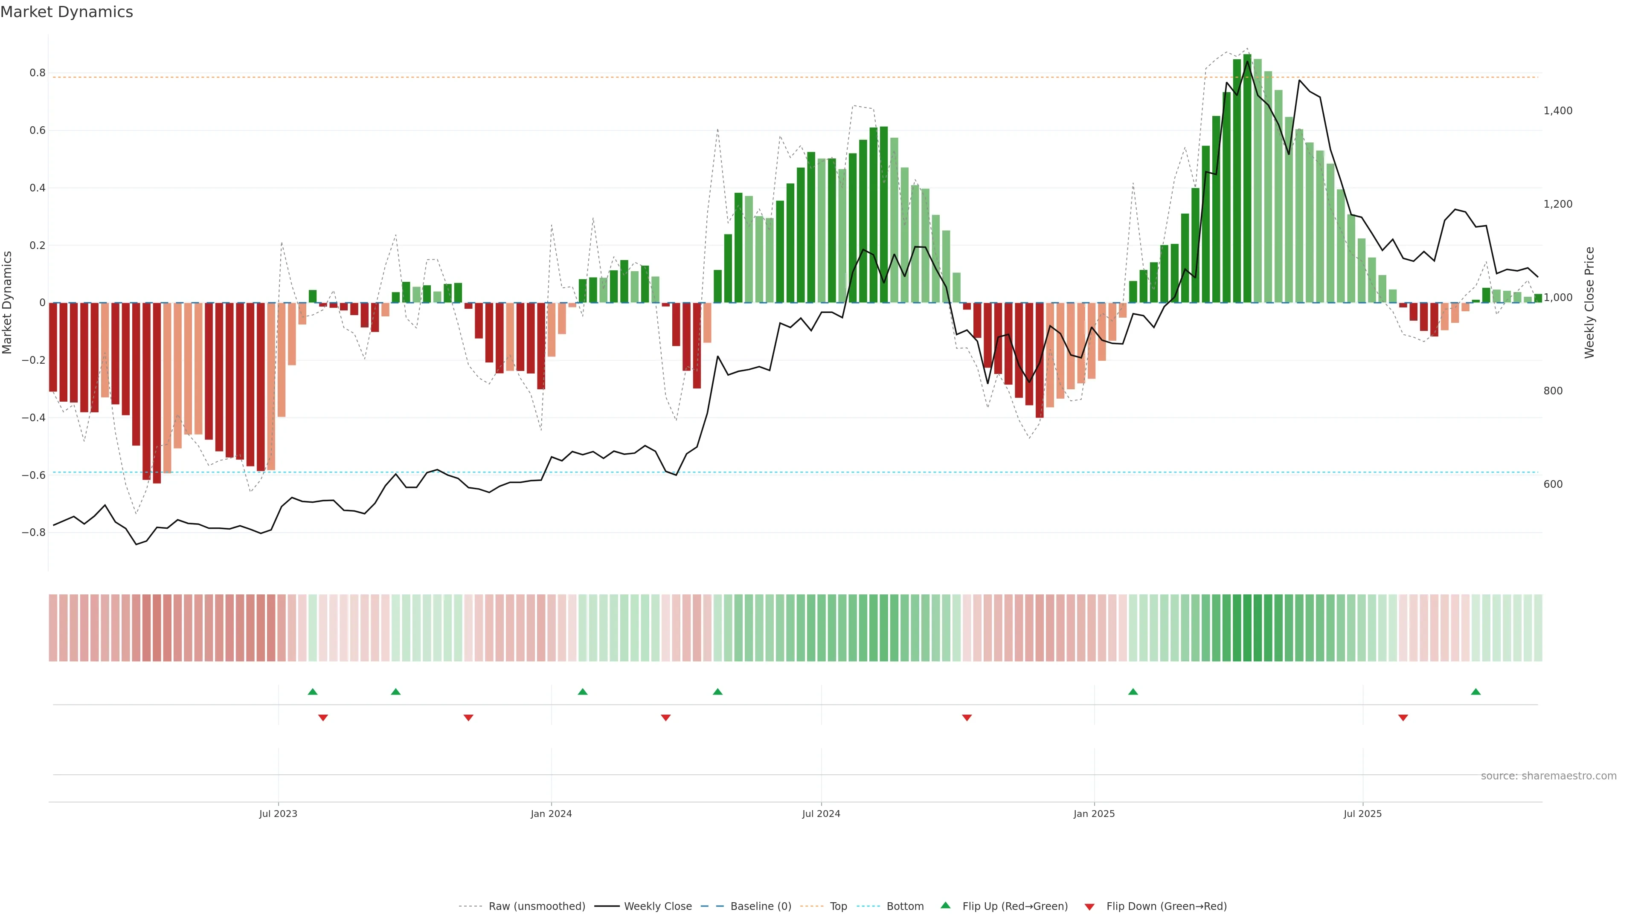Click the Market Dynamics chart title
1638x921 pixels.
click(67, 12)
